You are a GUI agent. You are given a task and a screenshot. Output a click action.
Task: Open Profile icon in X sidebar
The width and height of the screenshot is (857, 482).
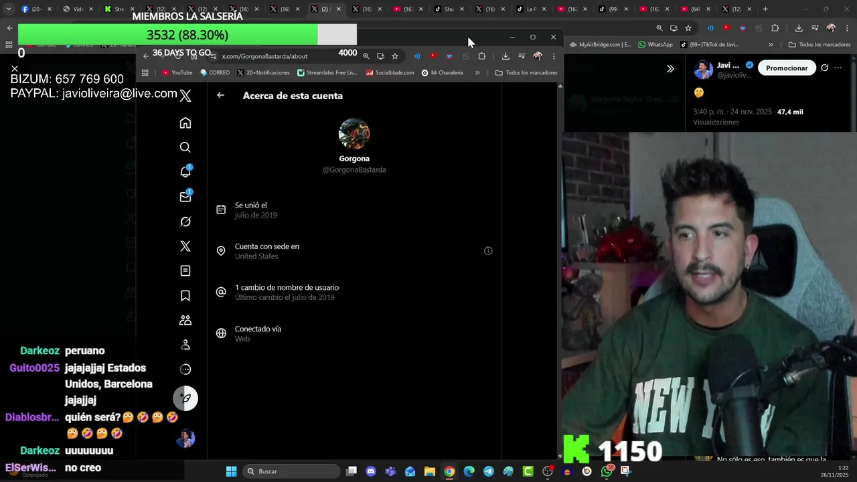click(x=185, y=345)
